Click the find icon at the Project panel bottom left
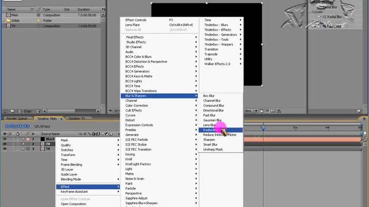Viewport: 369px width, 207px height. tap(5, 111)
